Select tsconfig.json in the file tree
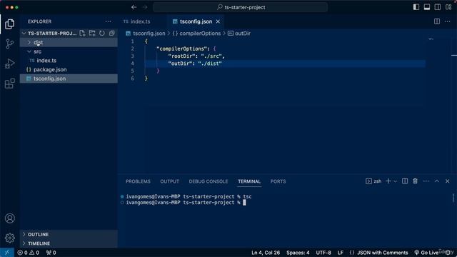Image resolution: width=457 pixels, height=257 pixels. 69,79
